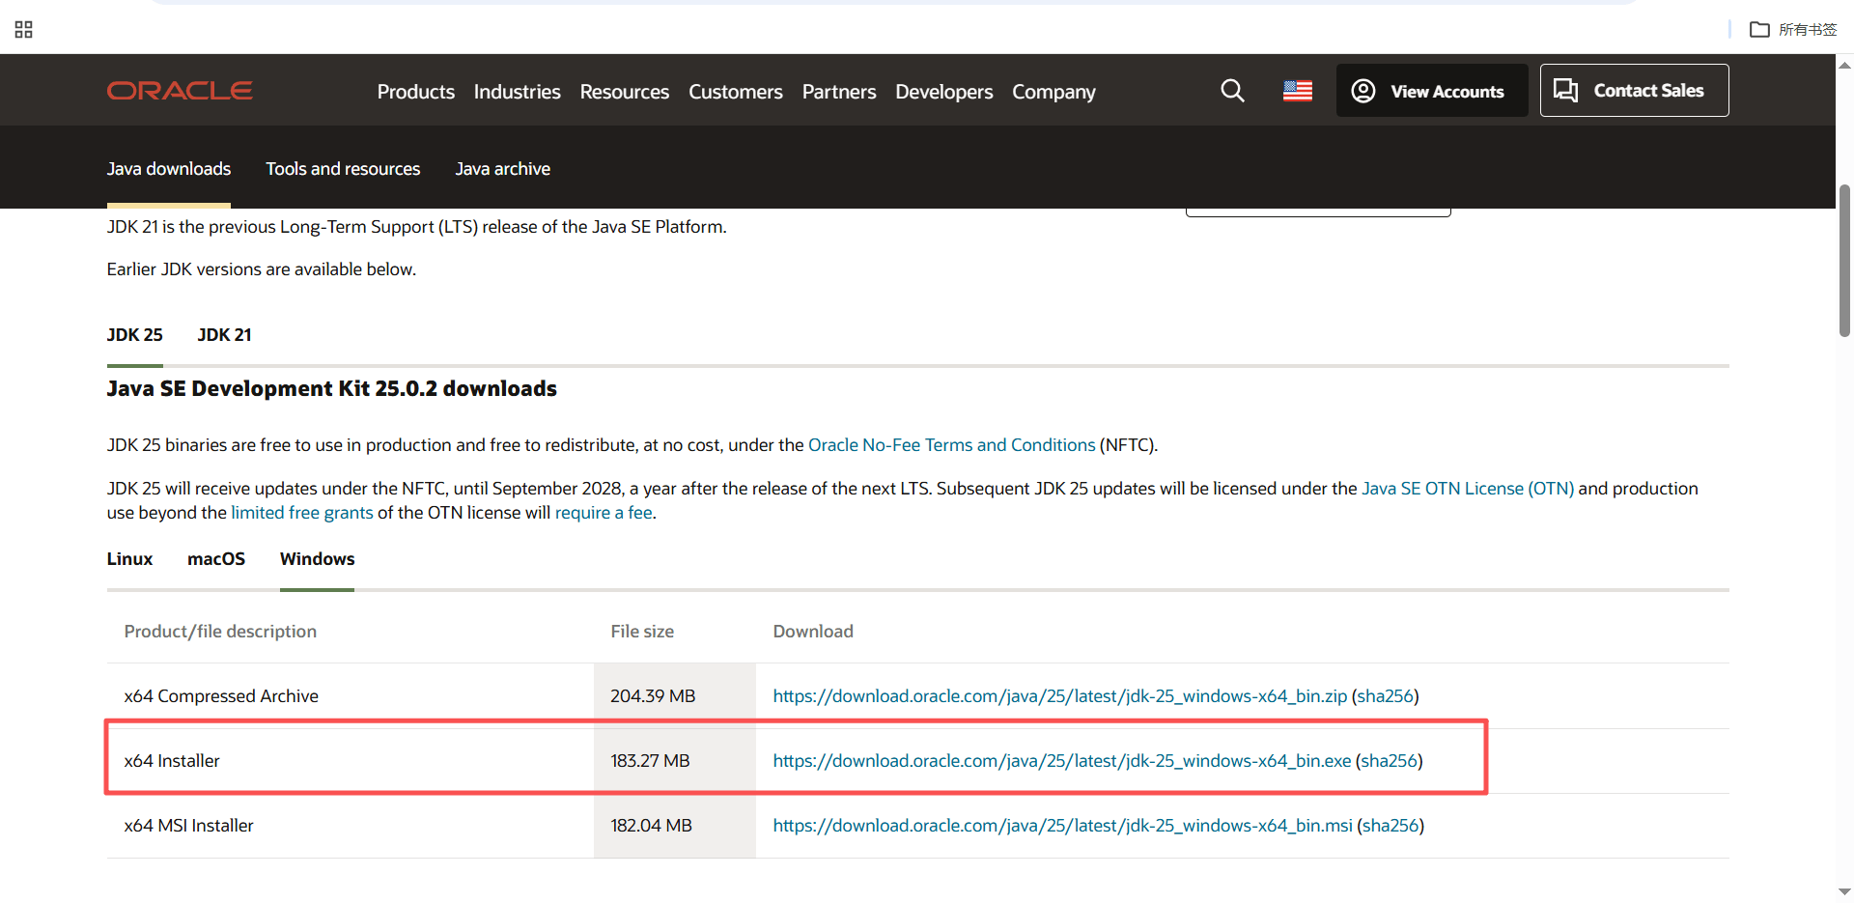Open Oracle No-Fee Terms and Conditions link
The image size is (1854, 903).
coord(952,445)
